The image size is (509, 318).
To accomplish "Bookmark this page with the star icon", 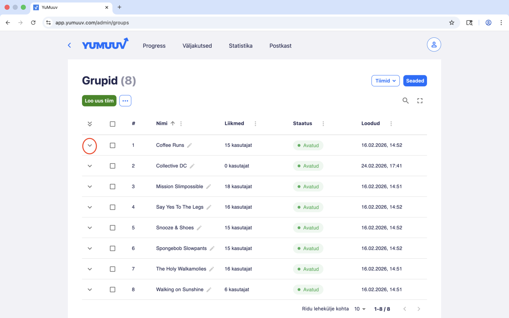I will (x=451, y=23).
